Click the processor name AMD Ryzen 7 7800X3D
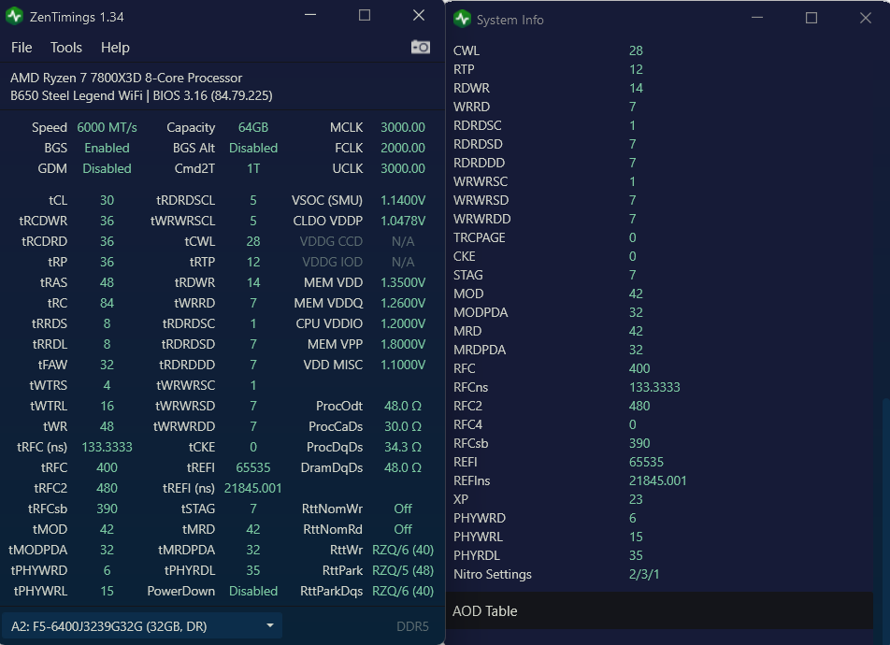 pos(126,78)
